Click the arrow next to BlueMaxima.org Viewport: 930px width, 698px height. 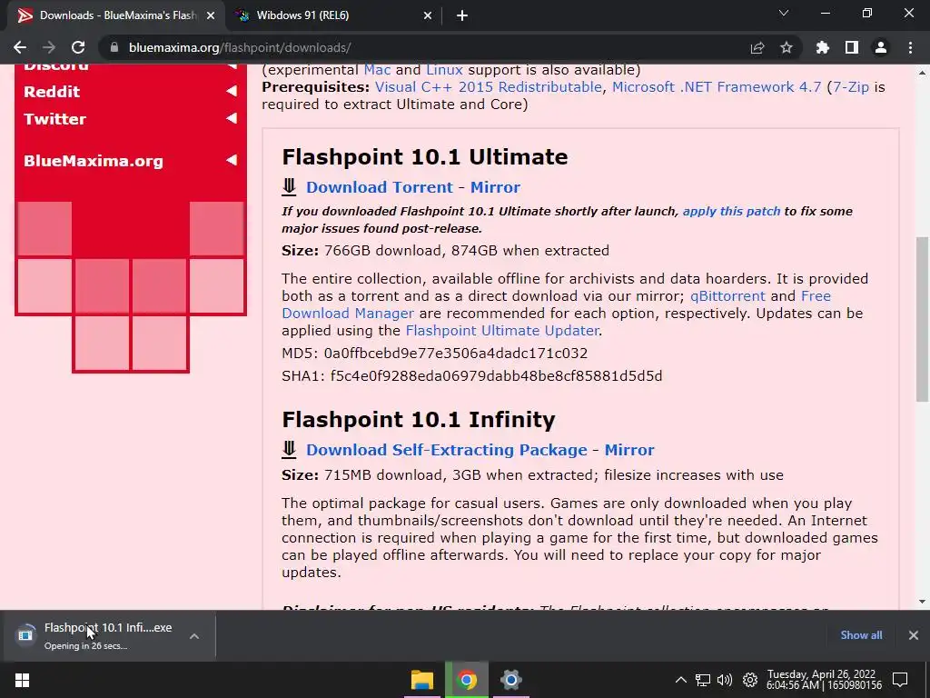click(232, 160)
